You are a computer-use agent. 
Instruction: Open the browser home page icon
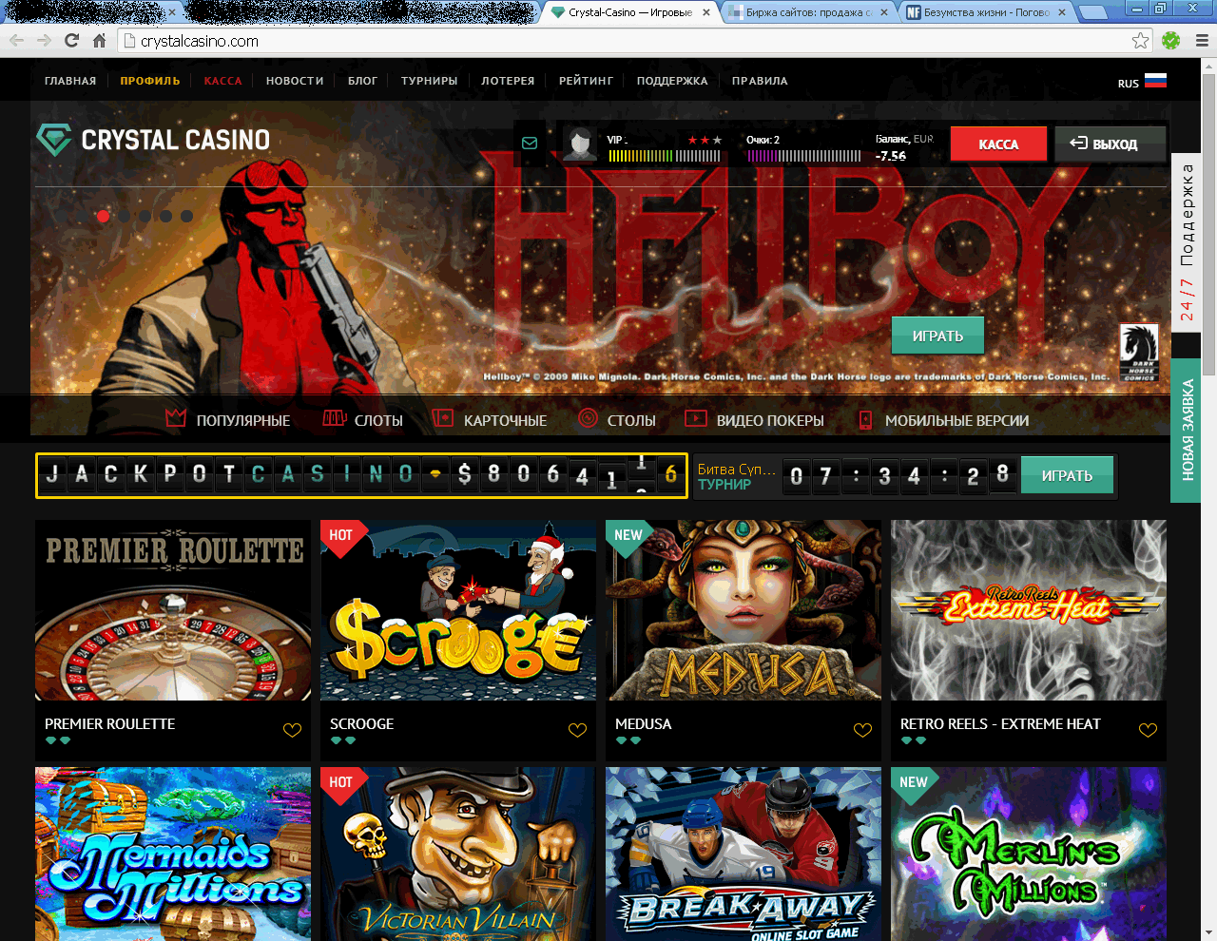pyautogui.click(x=99, y=41)
